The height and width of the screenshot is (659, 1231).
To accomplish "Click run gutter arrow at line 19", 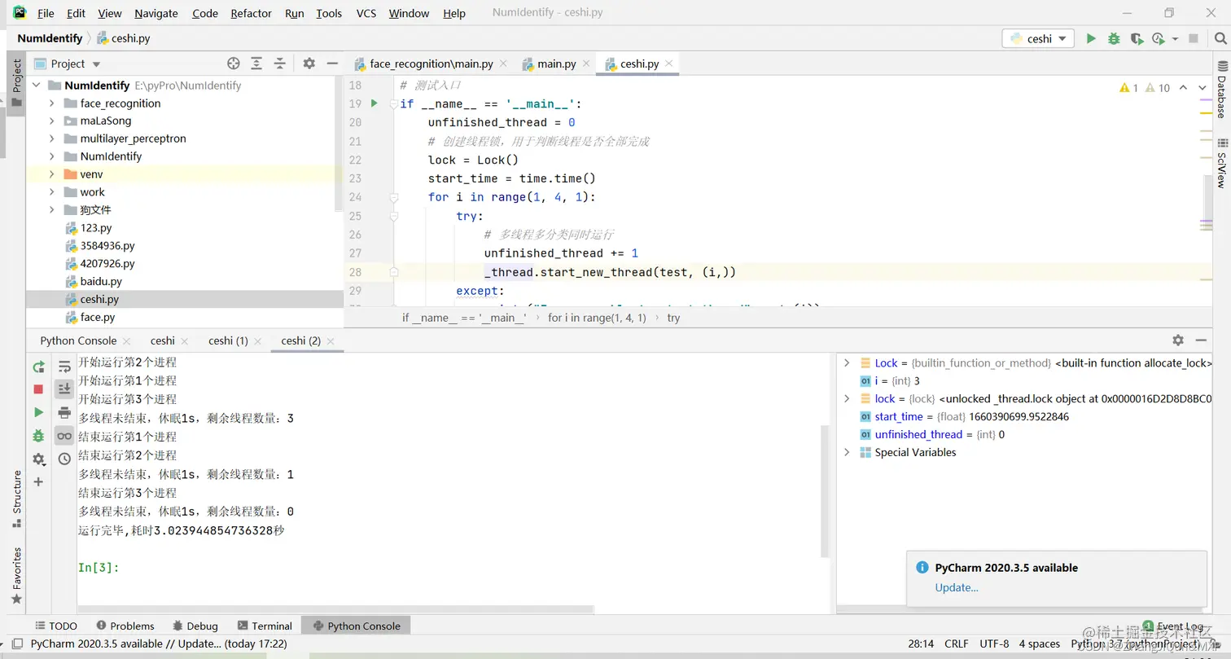I will pos(375,103).
